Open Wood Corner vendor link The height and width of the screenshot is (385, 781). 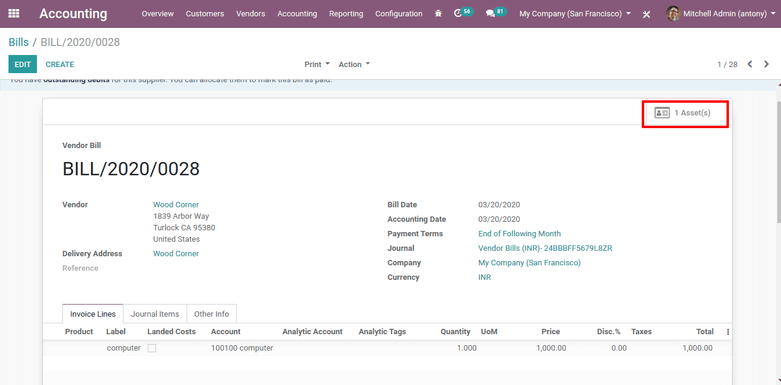click(x=176, y=205)
